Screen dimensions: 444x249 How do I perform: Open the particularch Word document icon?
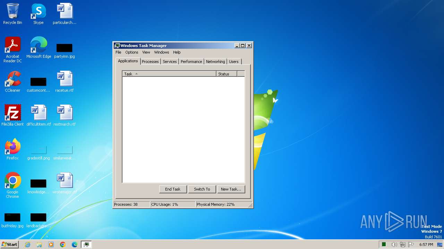(65, 14)
